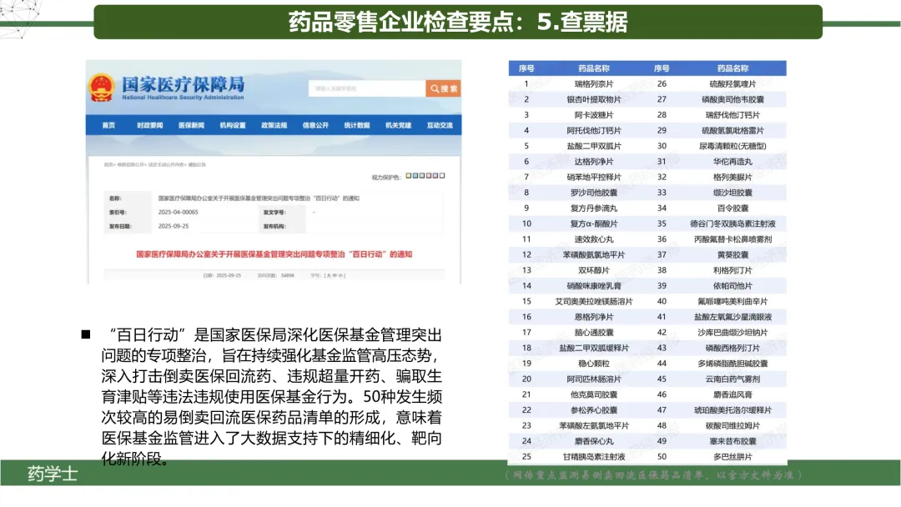
Task: Select the yellow eye-protection color swatch
Action: (x=409, y=176)
